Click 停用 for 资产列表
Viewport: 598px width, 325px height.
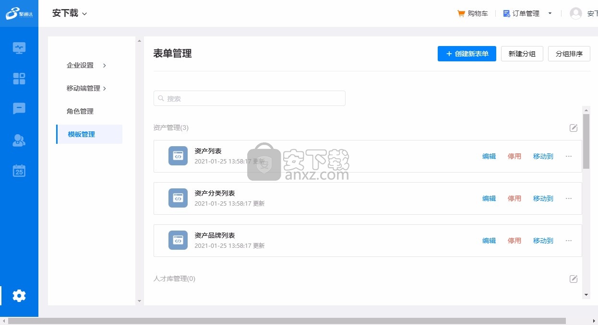(x=514, y=156)
